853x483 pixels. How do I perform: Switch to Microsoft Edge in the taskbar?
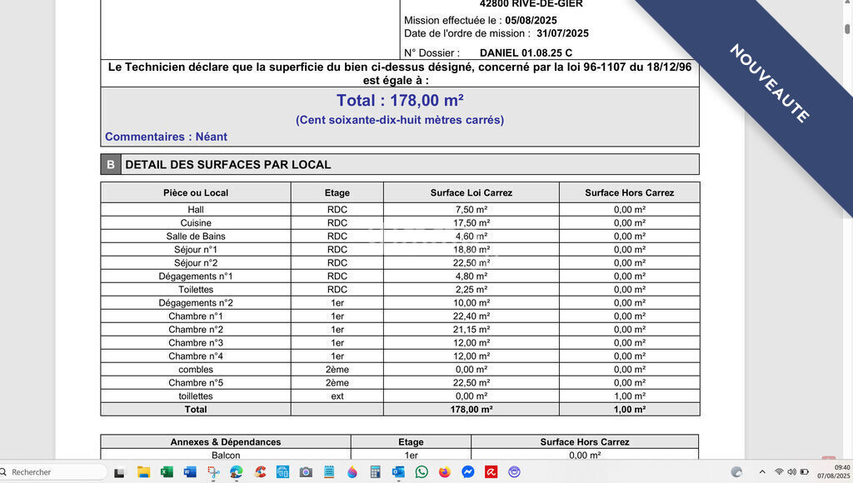pos(236,472)
